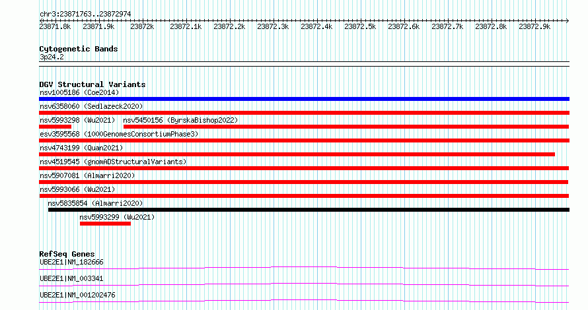Click ruler position 23872.7k
The width and height of the screenshot is (588, 310).
[447, 26]
